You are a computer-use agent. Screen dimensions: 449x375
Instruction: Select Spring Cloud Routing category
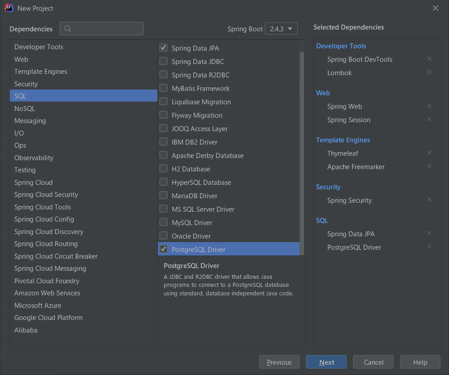(x=84, y=244)
